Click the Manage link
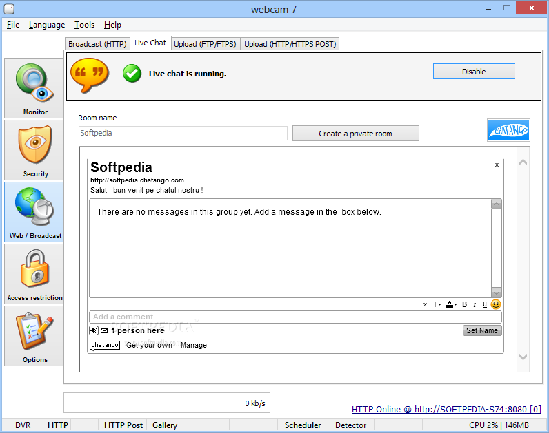The height and width of the screenshot is (433, 549). pos(194,346)
